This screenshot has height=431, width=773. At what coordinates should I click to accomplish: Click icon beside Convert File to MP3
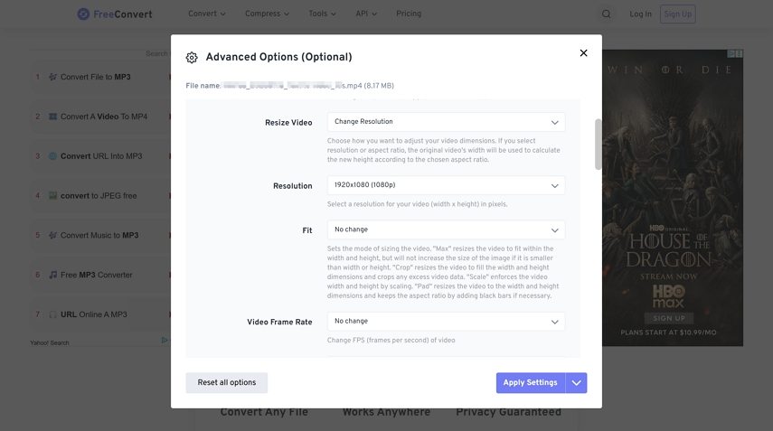[x=52, y=77]
